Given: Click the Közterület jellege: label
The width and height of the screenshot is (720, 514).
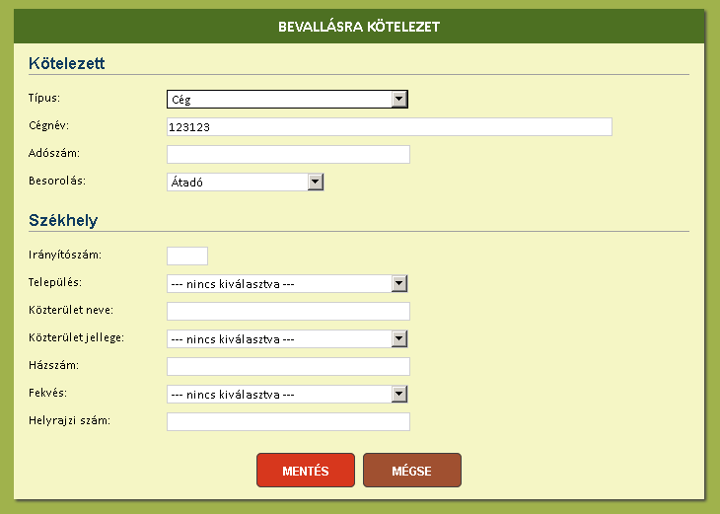Looking at the screenshot, I should [x=76, y=337].
